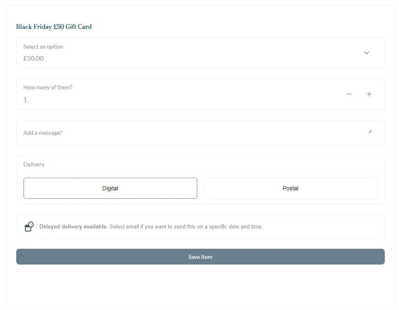
Task: Click the 'Black Friday £50 Gift Card' heading
Action: [54, 27]
